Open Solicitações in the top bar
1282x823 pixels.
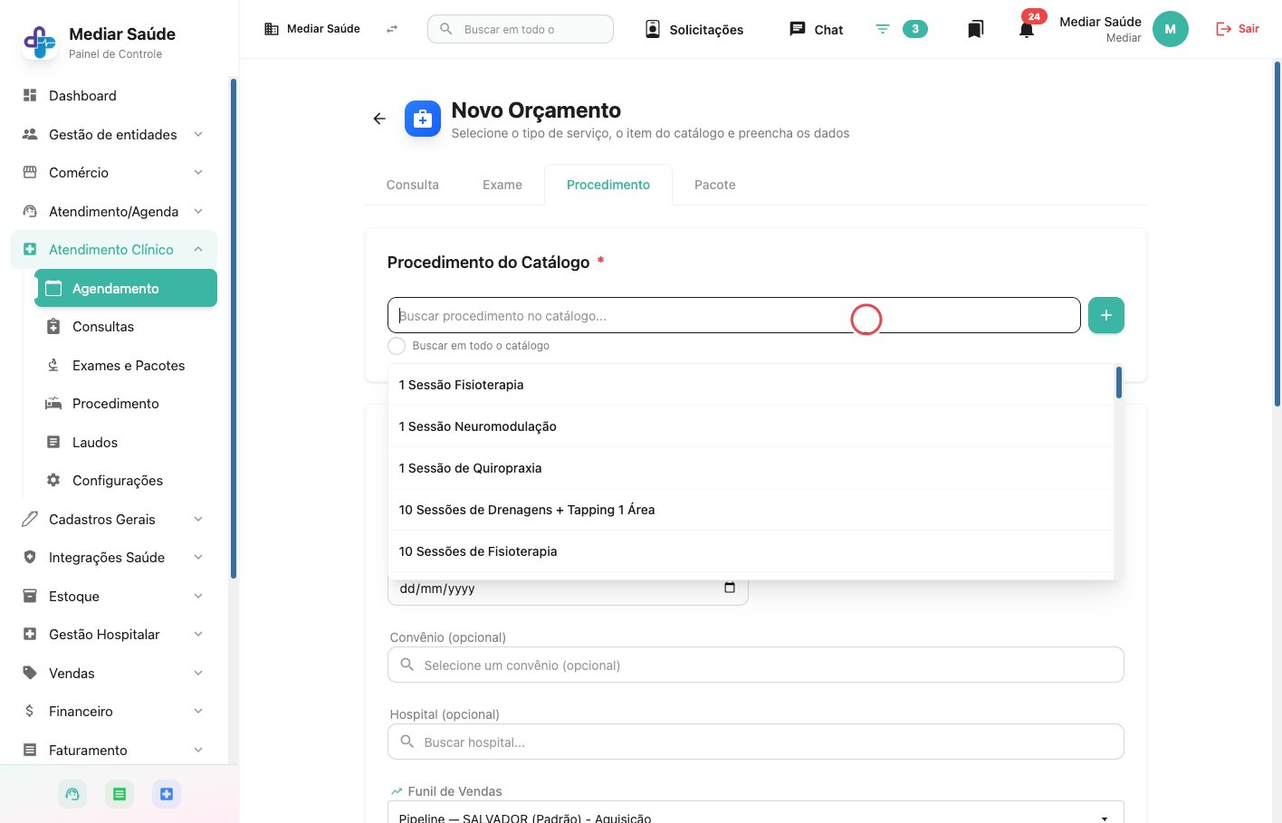(694, 29)
